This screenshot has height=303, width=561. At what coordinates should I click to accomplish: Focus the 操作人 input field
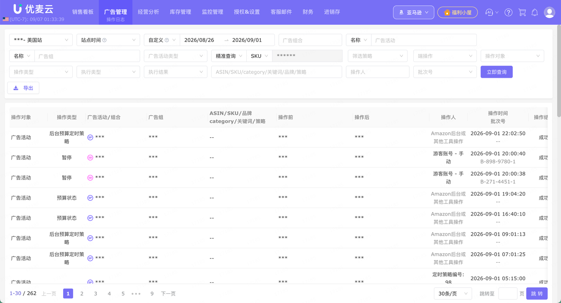(378, 72)
